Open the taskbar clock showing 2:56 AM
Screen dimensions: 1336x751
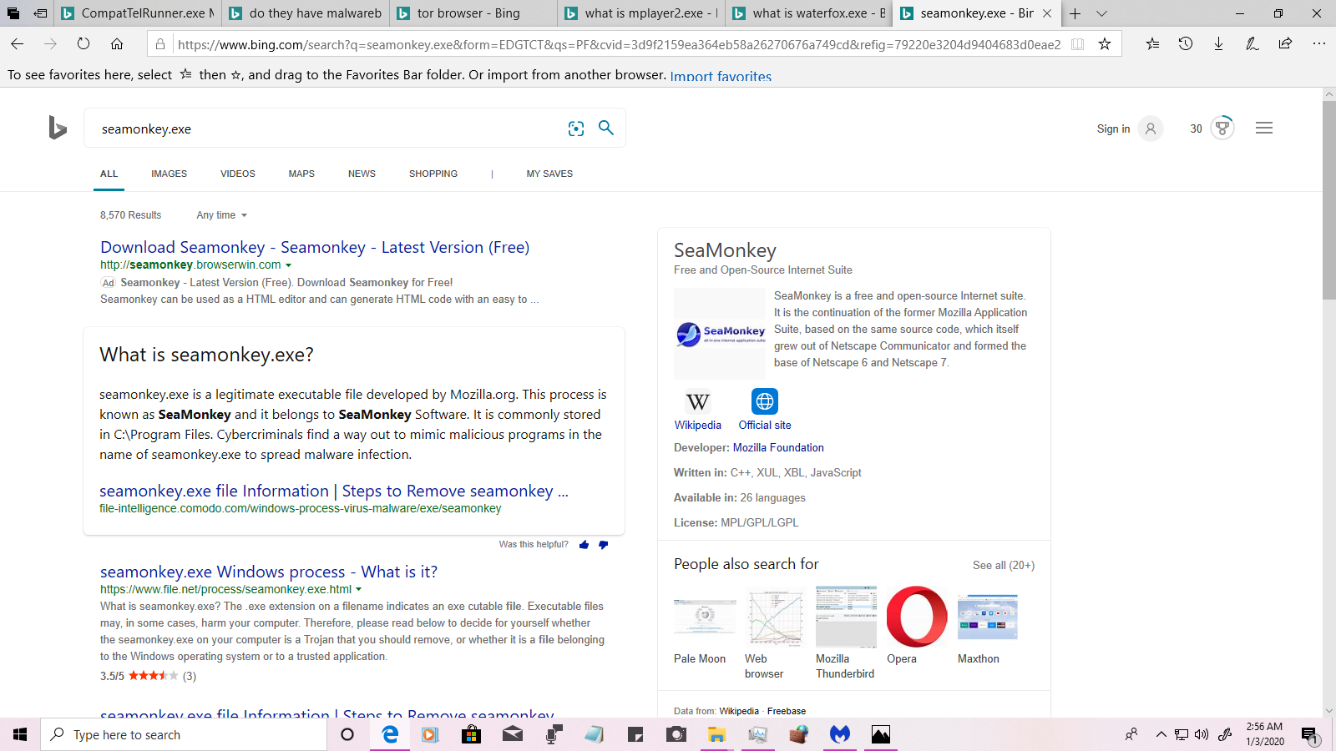[x=1265, y=734]
